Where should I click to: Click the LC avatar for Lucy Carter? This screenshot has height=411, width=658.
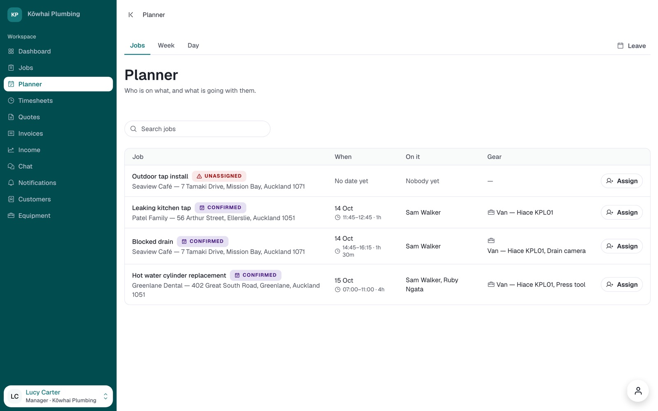pos(15,396)
